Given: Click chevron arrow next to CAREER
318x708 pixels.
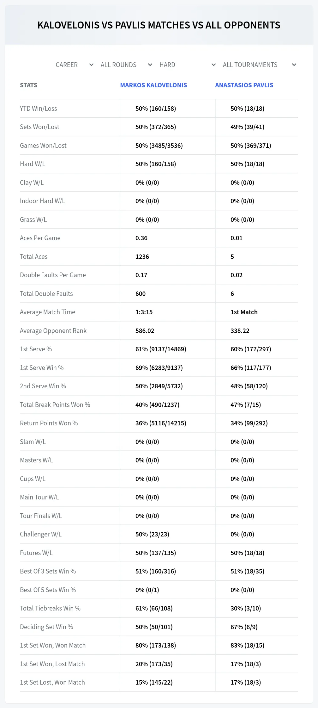Looking at the screenshot, I should click(91, 65).
